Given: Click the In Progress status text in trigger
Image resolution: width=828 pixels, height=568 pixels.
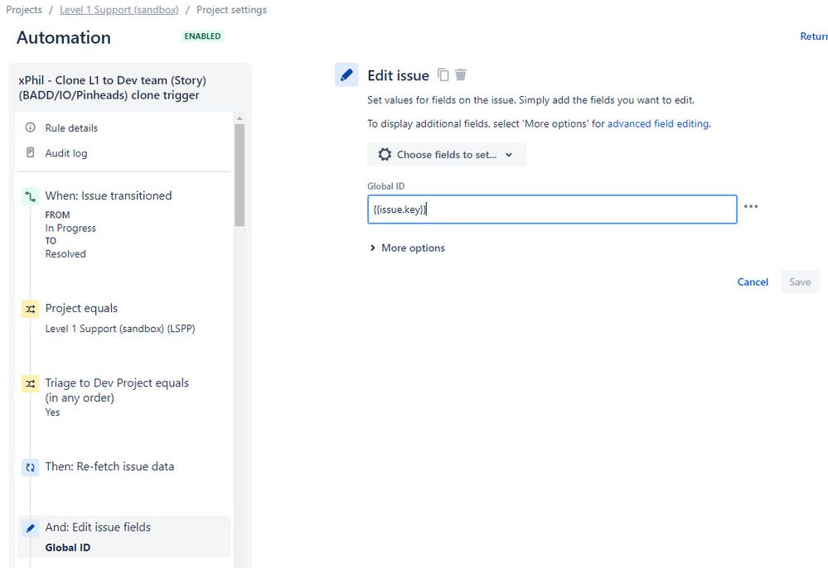Looking at the screenshot, I should click(70, 228).
